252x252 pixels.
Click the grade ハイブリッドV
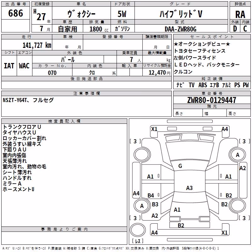coord(181,14)
